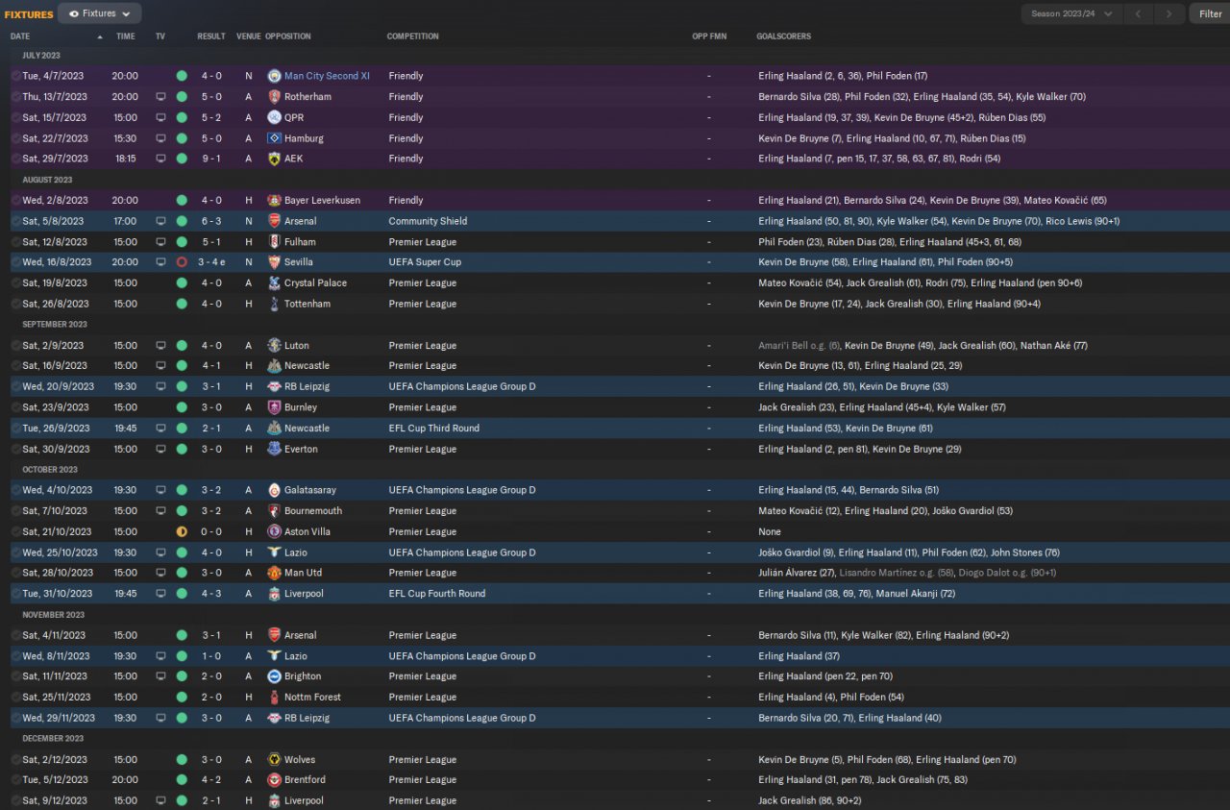
Task: Click the TV broadcast icon for the Rotherham friendly
Action: click(160, 97)
